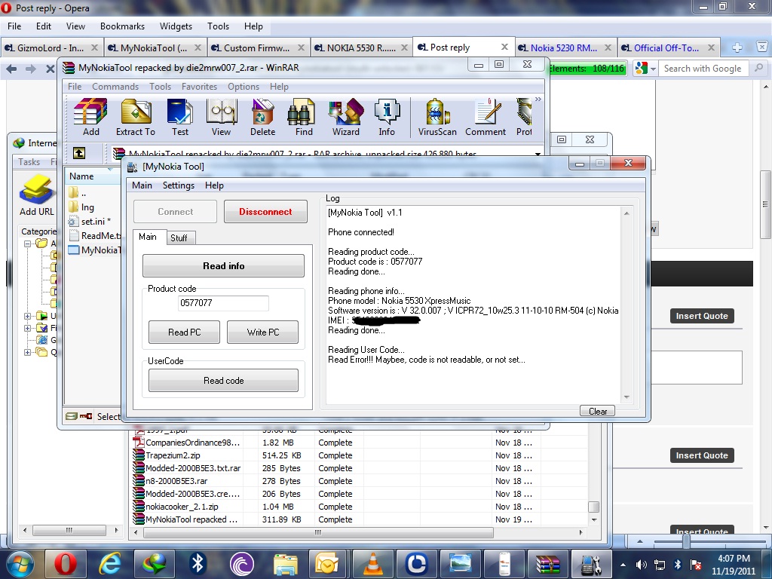Open the Settings menu in MyNokia Tool
772x579 pixels.
[178, 185]
